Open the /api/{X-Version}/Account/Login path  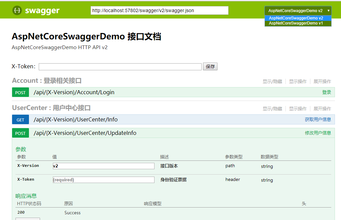pyautogui.click(x=74, y=93)
